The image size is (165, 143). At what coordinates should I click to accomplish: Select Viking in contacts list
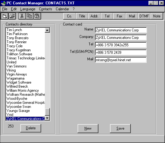[x=25, y=70]
